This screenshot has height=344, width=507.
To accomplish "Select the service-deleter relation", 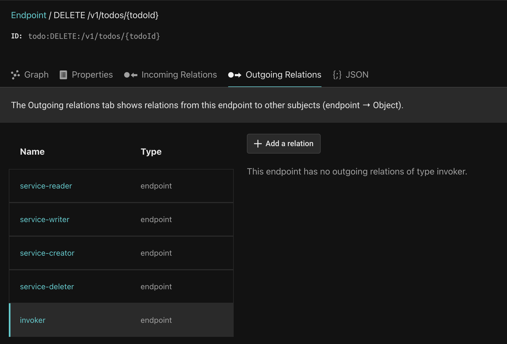I will 47,287.
